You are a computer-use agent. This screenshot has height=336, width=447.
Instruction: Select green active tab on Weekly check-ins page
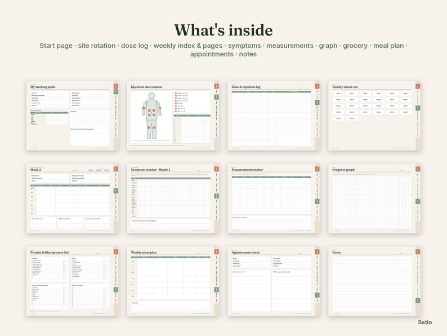pos(418,108)
